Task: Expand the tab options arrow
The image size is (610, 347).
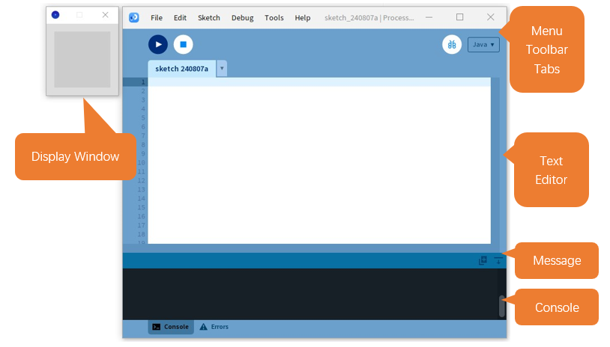Action: (222, 69)
